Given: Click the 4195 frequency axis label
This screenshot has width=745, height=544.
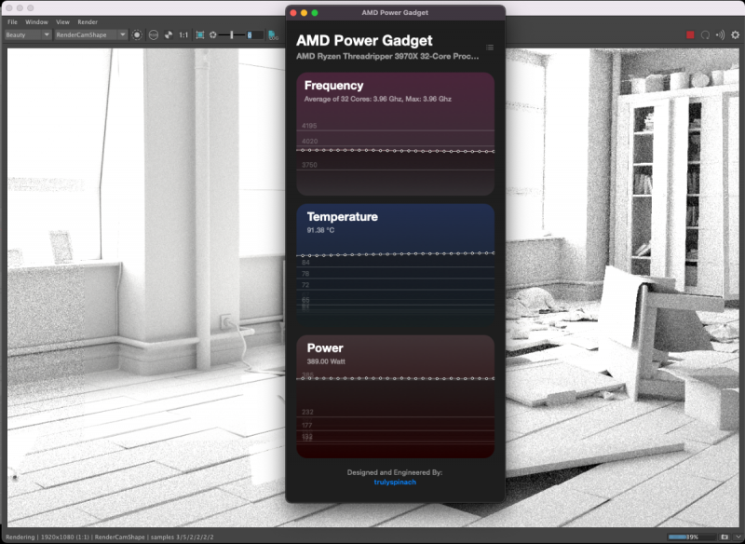Looking at the screenshot, I should click(309, 126).
